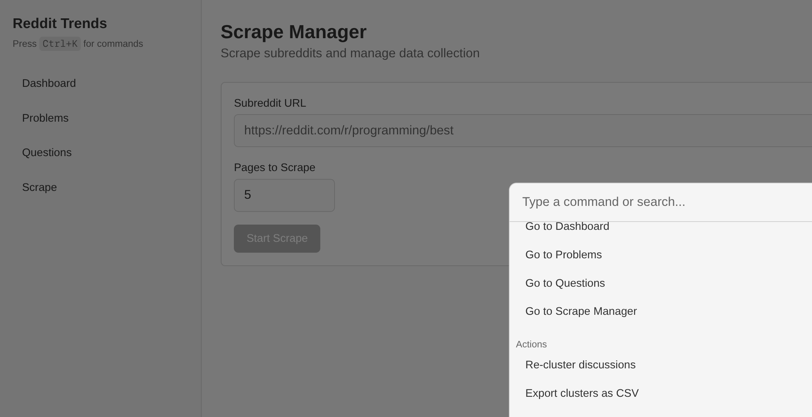Image resolution: width=812 pixels, height=417 pixels.
Task: Open Scrape in the sidebar
Action: click(39, 187)
